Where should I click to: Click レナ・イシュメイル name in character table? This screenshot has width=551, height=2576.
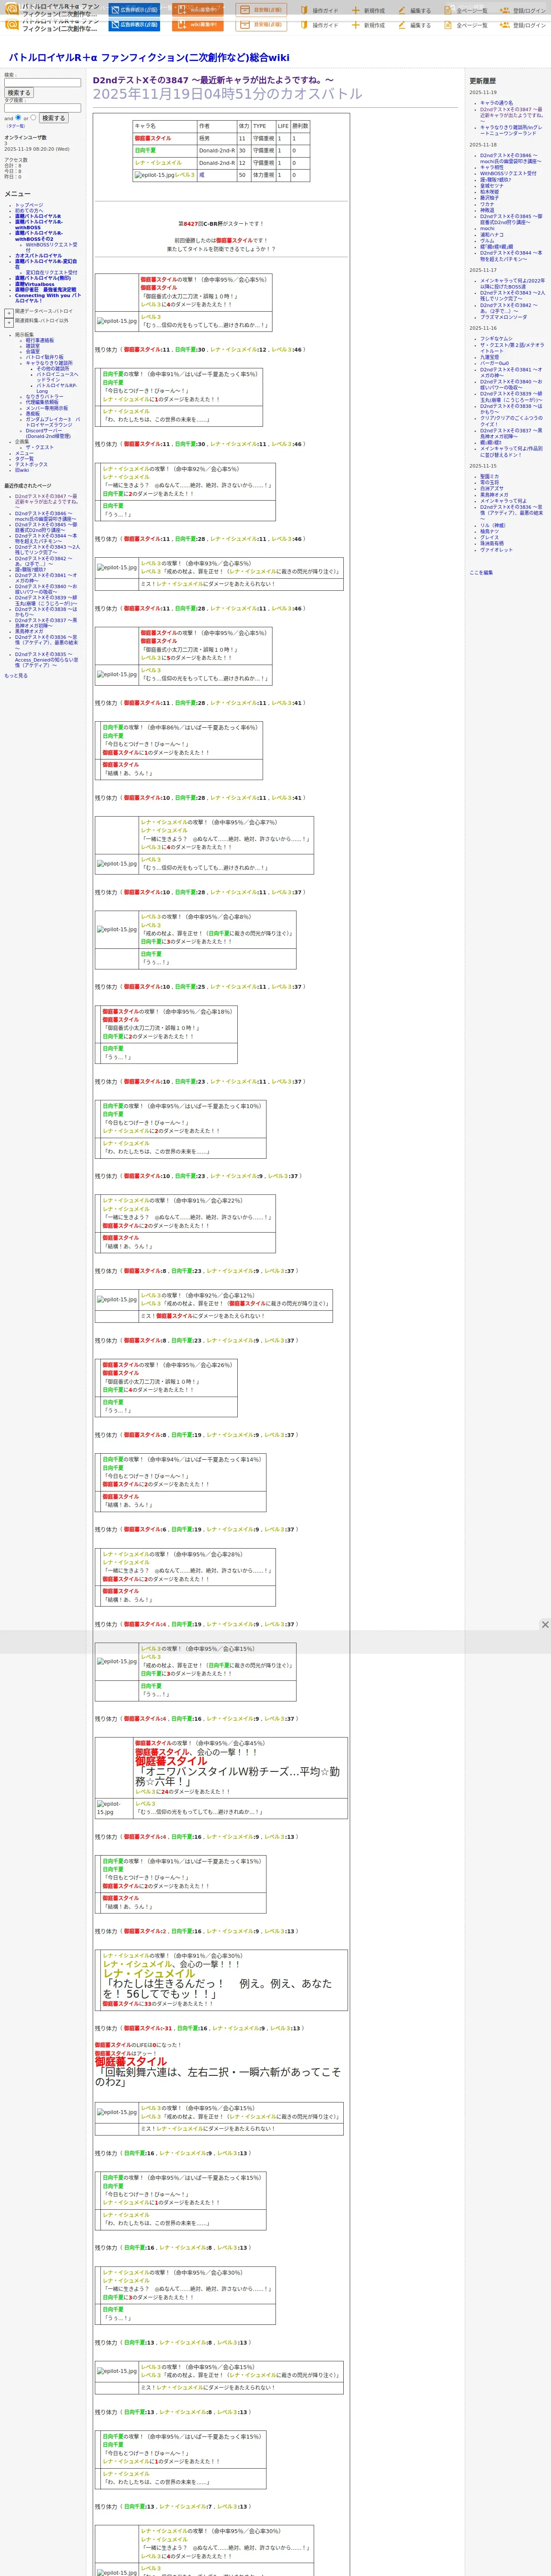(x=158, y=163)
